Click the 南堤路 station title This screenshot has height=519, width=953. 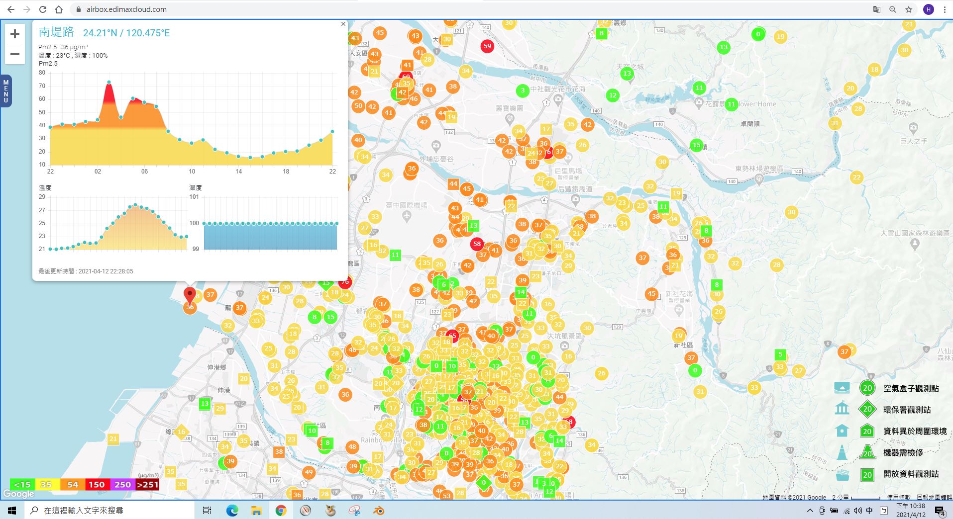pyautogui.click(x=56, y=32)
